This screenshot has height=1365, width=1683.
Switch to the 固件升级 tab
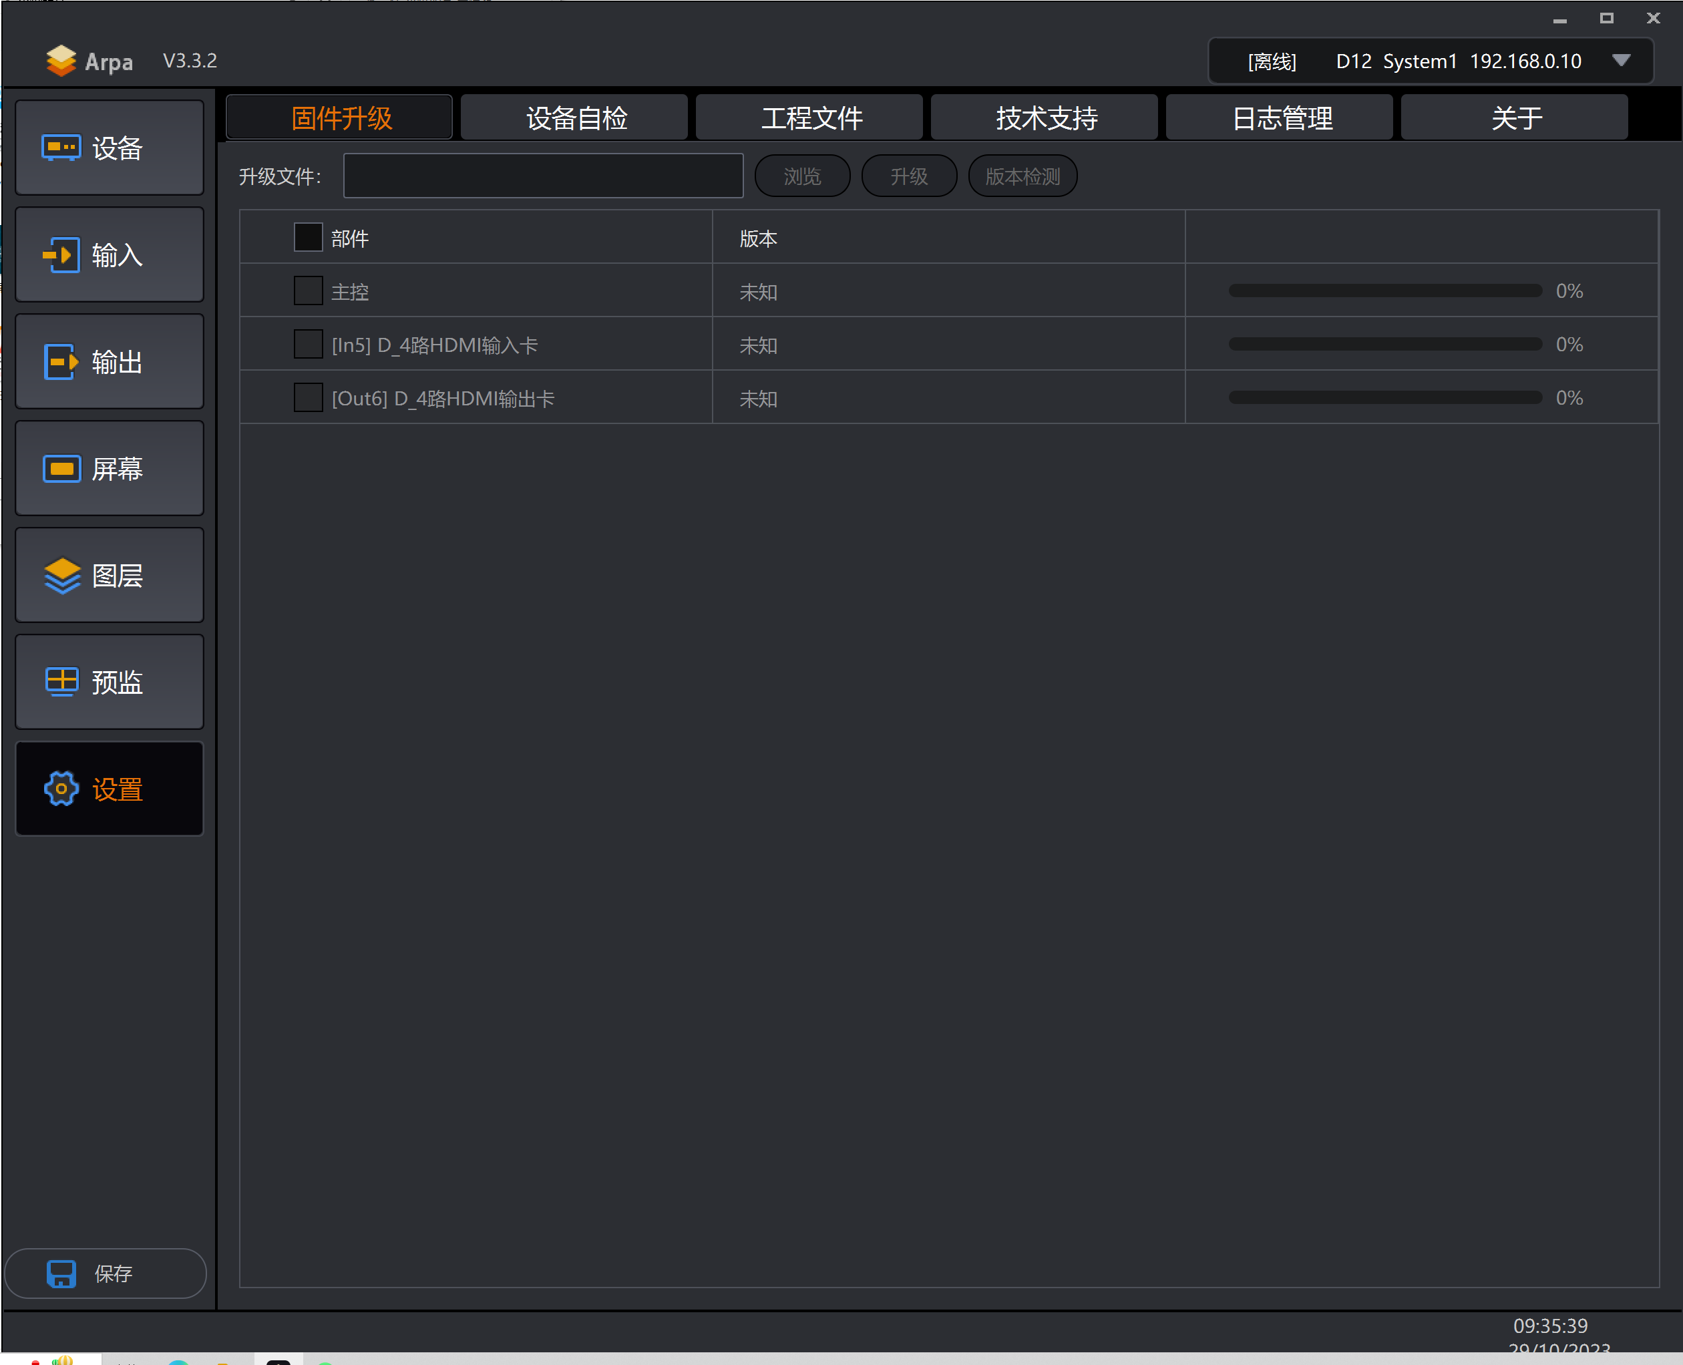[340, 118]
